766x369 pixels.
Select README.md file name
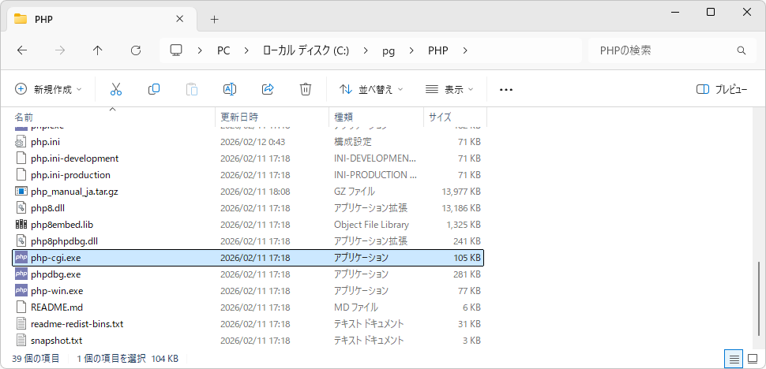click(57, 307)
